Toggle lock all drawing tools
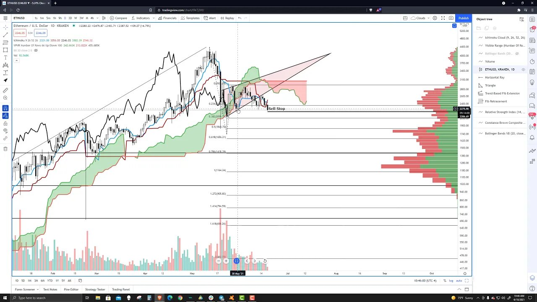This screenshot has width=537, height=302. pos(5,123)
